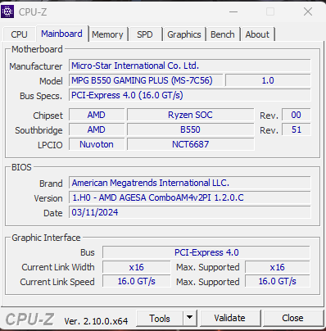Select BIOS Brand American Megatrends International LLC.
Screen dimensions: 326x331
(x=190, y=183)
